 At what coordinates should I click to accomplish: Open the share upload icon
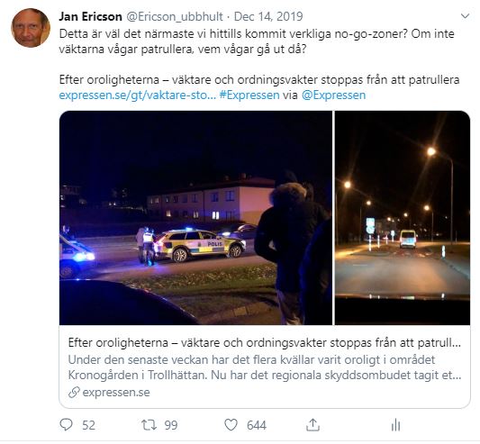coord(312,425)
